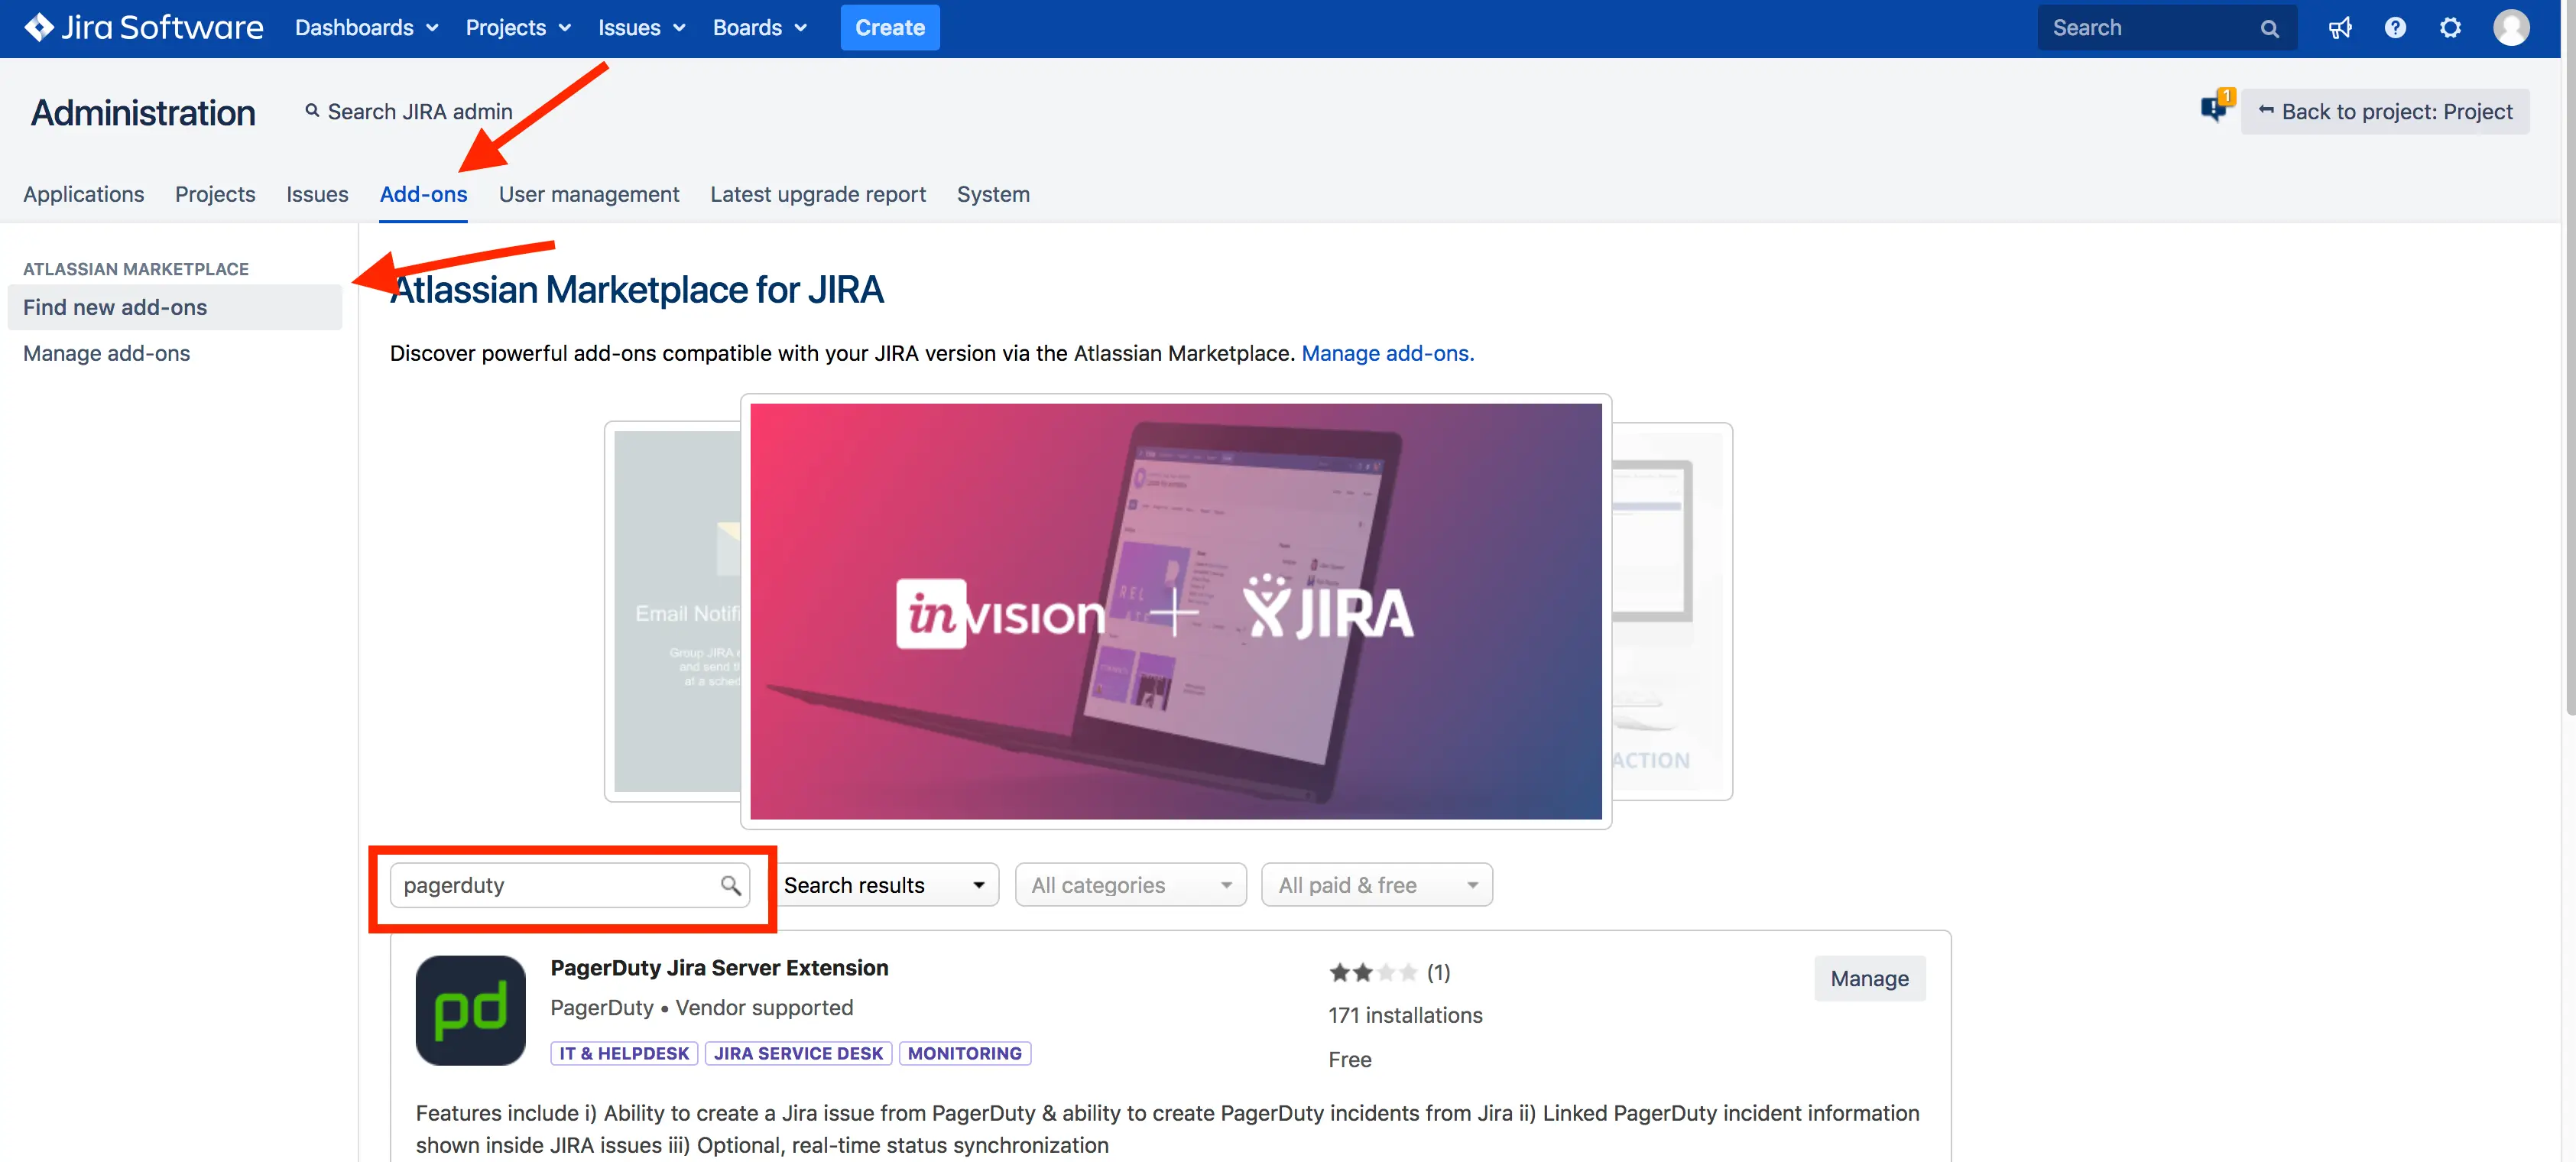Switch to the User management tab

click(588, 194)
